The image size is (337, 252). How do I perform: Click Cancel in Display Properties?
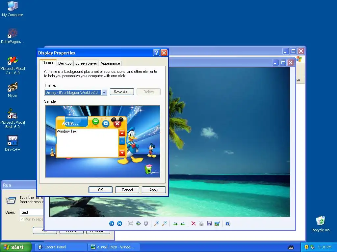[x=127, y=190]
